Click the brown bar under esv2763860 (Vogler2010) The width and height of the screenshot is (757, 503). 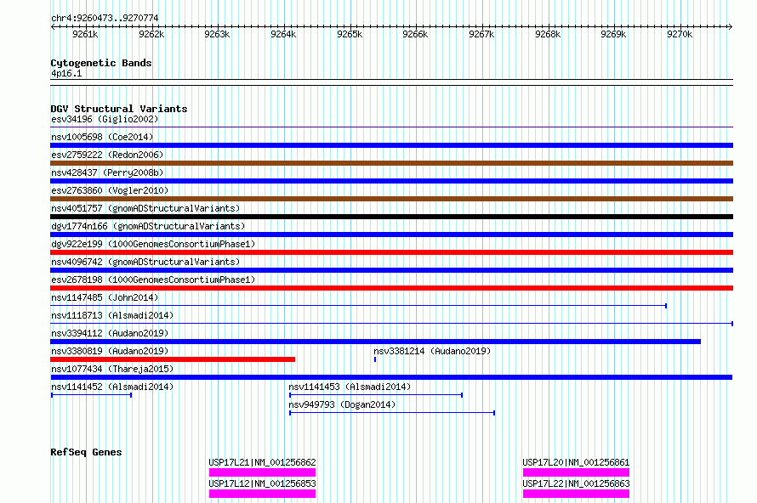391,199
